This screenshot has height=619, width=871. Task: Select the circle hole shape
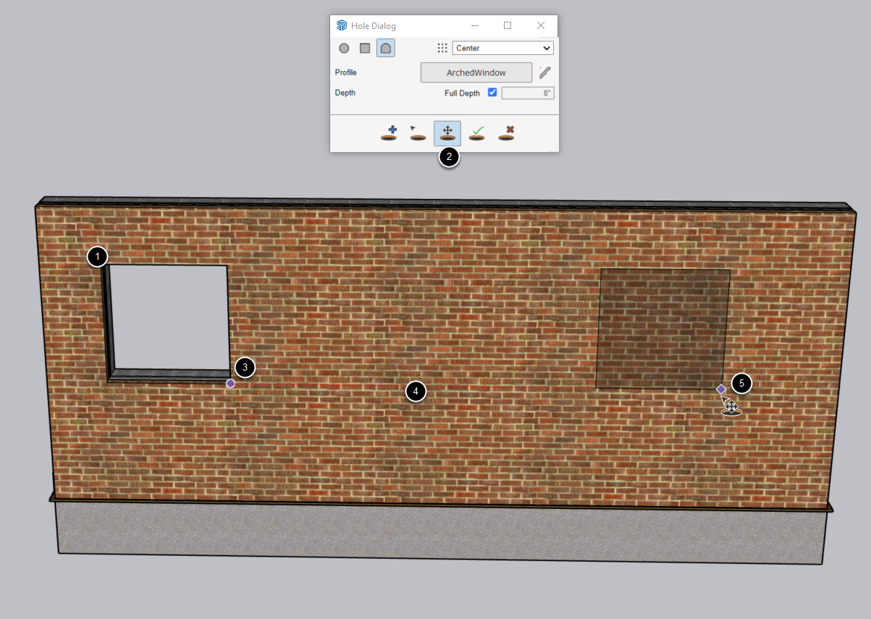click(x=344, y=49)
